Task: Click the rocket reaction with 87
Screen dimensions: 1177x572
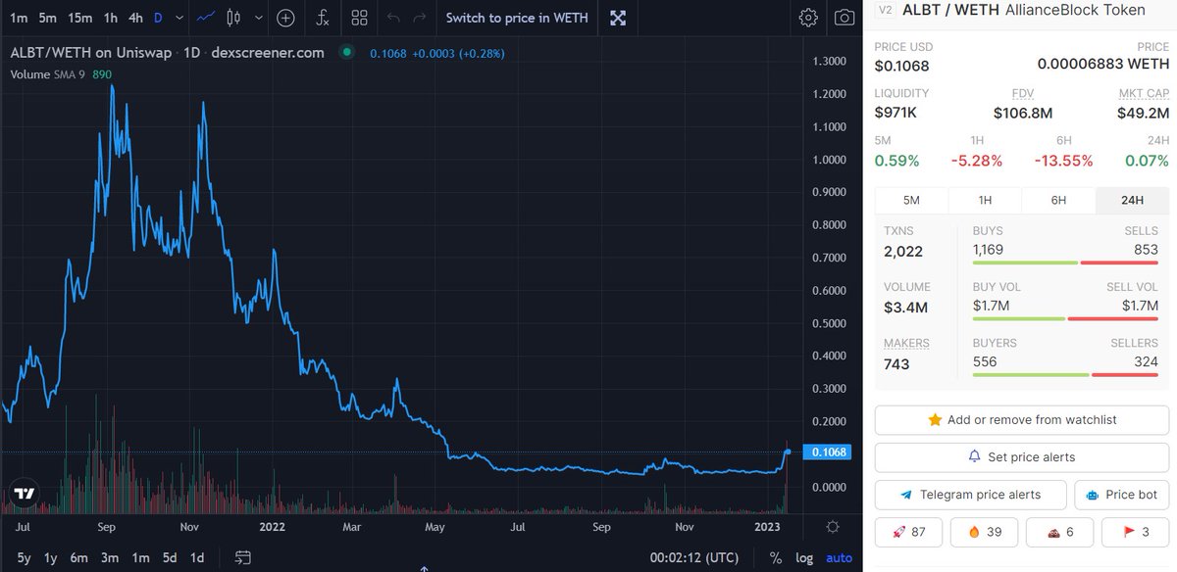Action: pyautogui.click(x=908, y=532)
